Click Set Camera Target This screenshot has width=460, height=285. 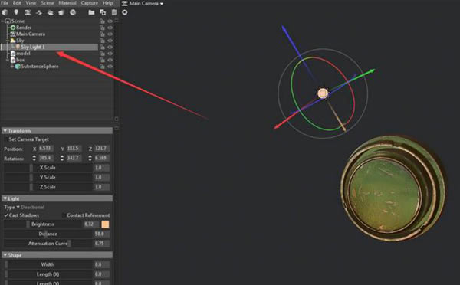tap(29, 139)
